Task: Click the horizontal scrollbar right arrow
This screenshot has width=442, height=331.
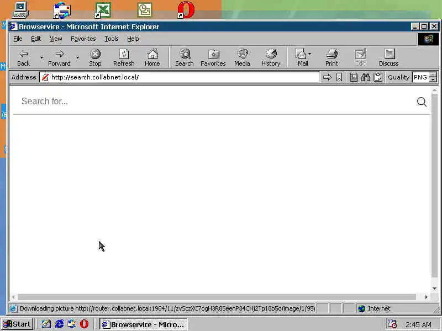Action: click(426, 297)
